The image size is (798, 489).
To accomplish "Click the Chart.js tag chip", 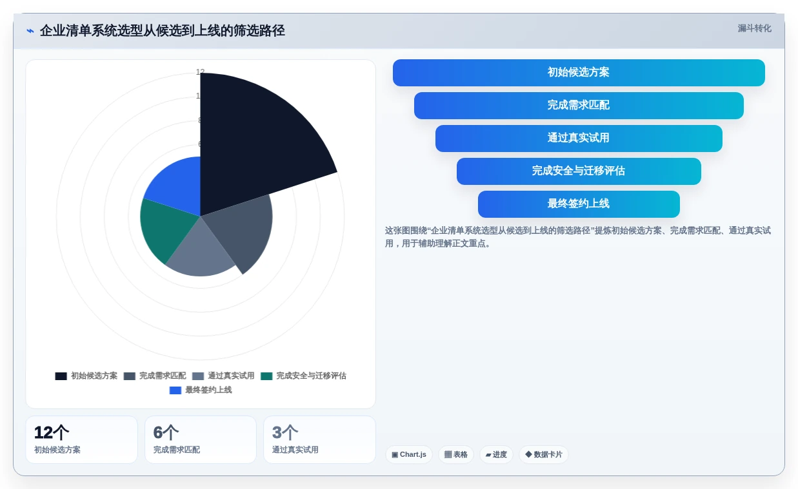I will tap(409, 455).
